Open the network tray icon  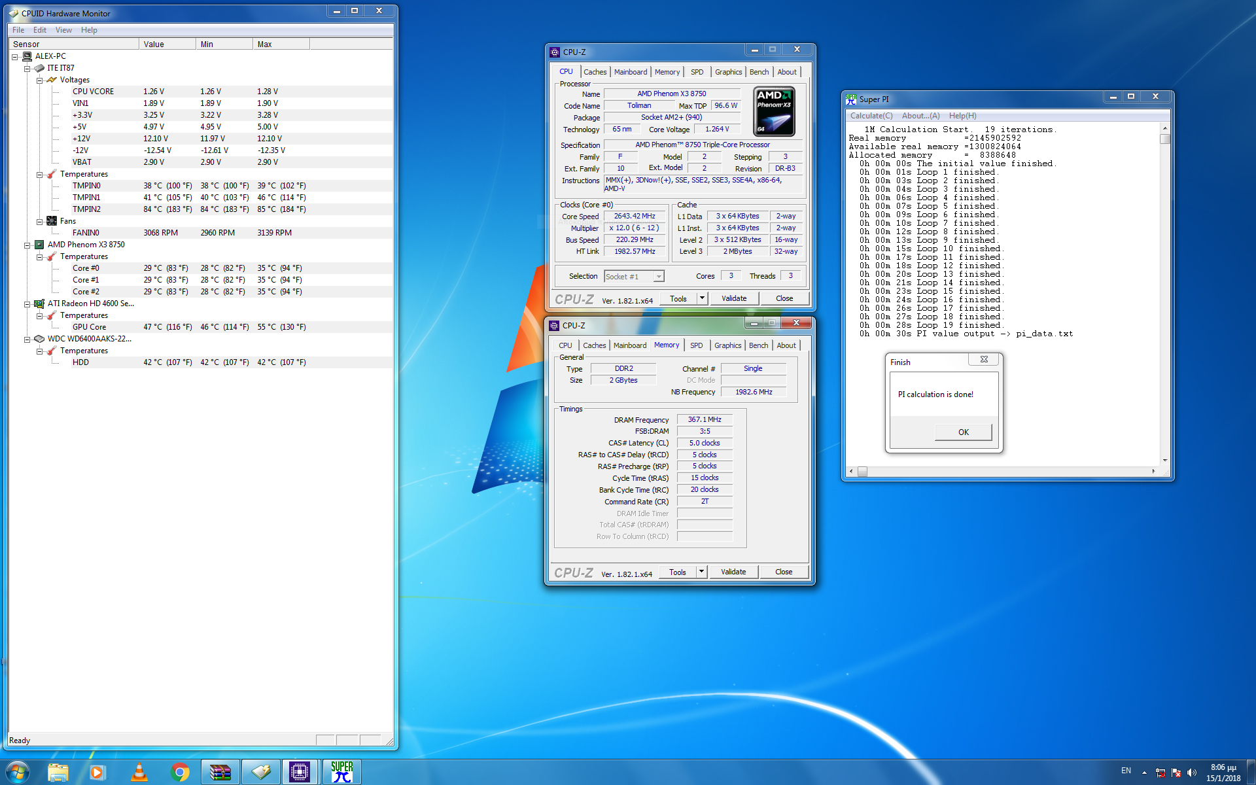(1160, 773)
